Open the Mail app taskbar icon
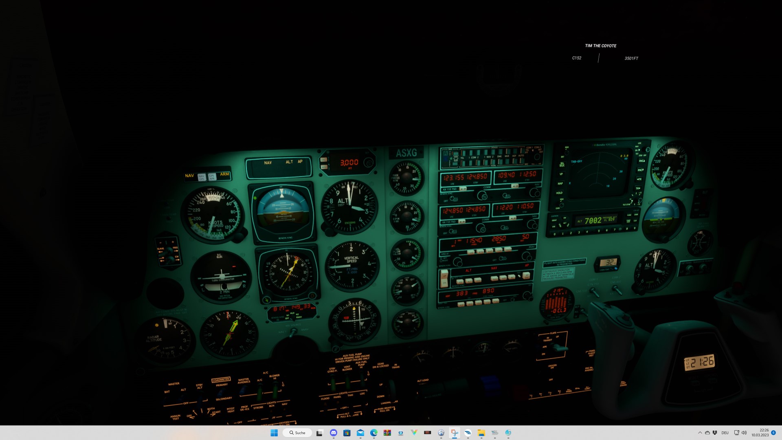Screen dimensions: 782x440 pyautogui.click(x=360, y=433)
